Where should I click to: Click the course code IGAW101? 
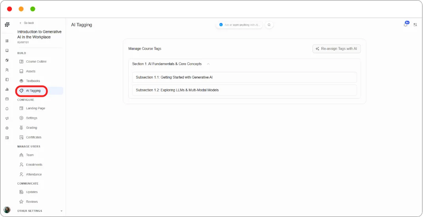[23, 42]
